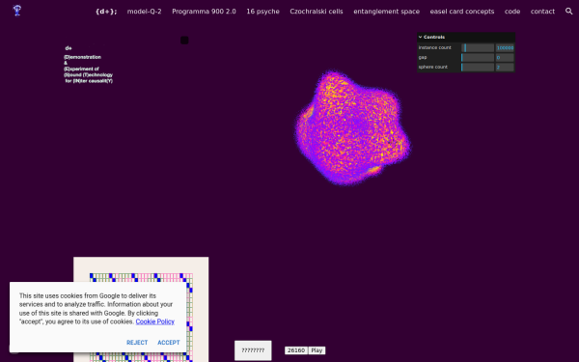579x362 pixels.
Task: Open easel card concepts page
Action: click(462, 12)
